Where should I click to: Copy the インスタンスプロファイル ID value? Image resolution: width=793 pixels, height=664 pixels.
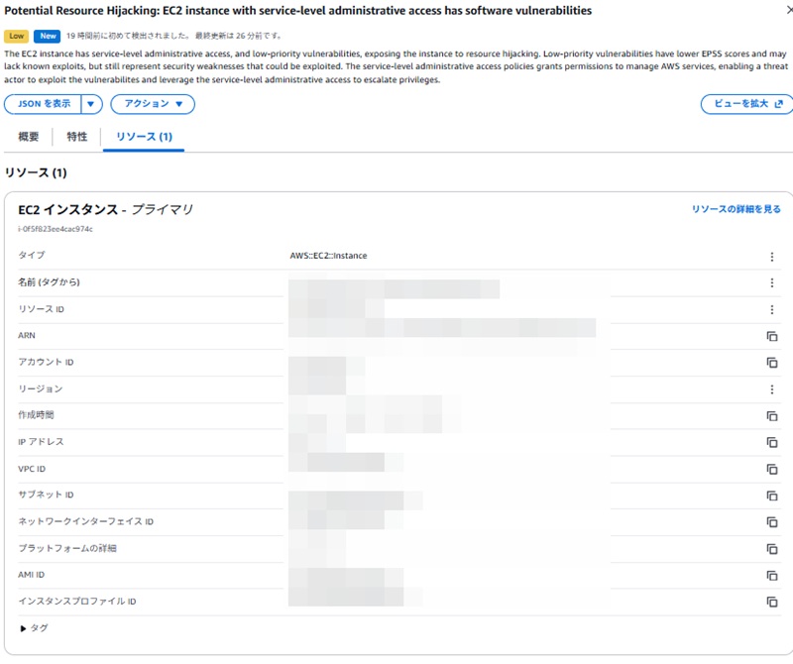click(x=771, y=602)
